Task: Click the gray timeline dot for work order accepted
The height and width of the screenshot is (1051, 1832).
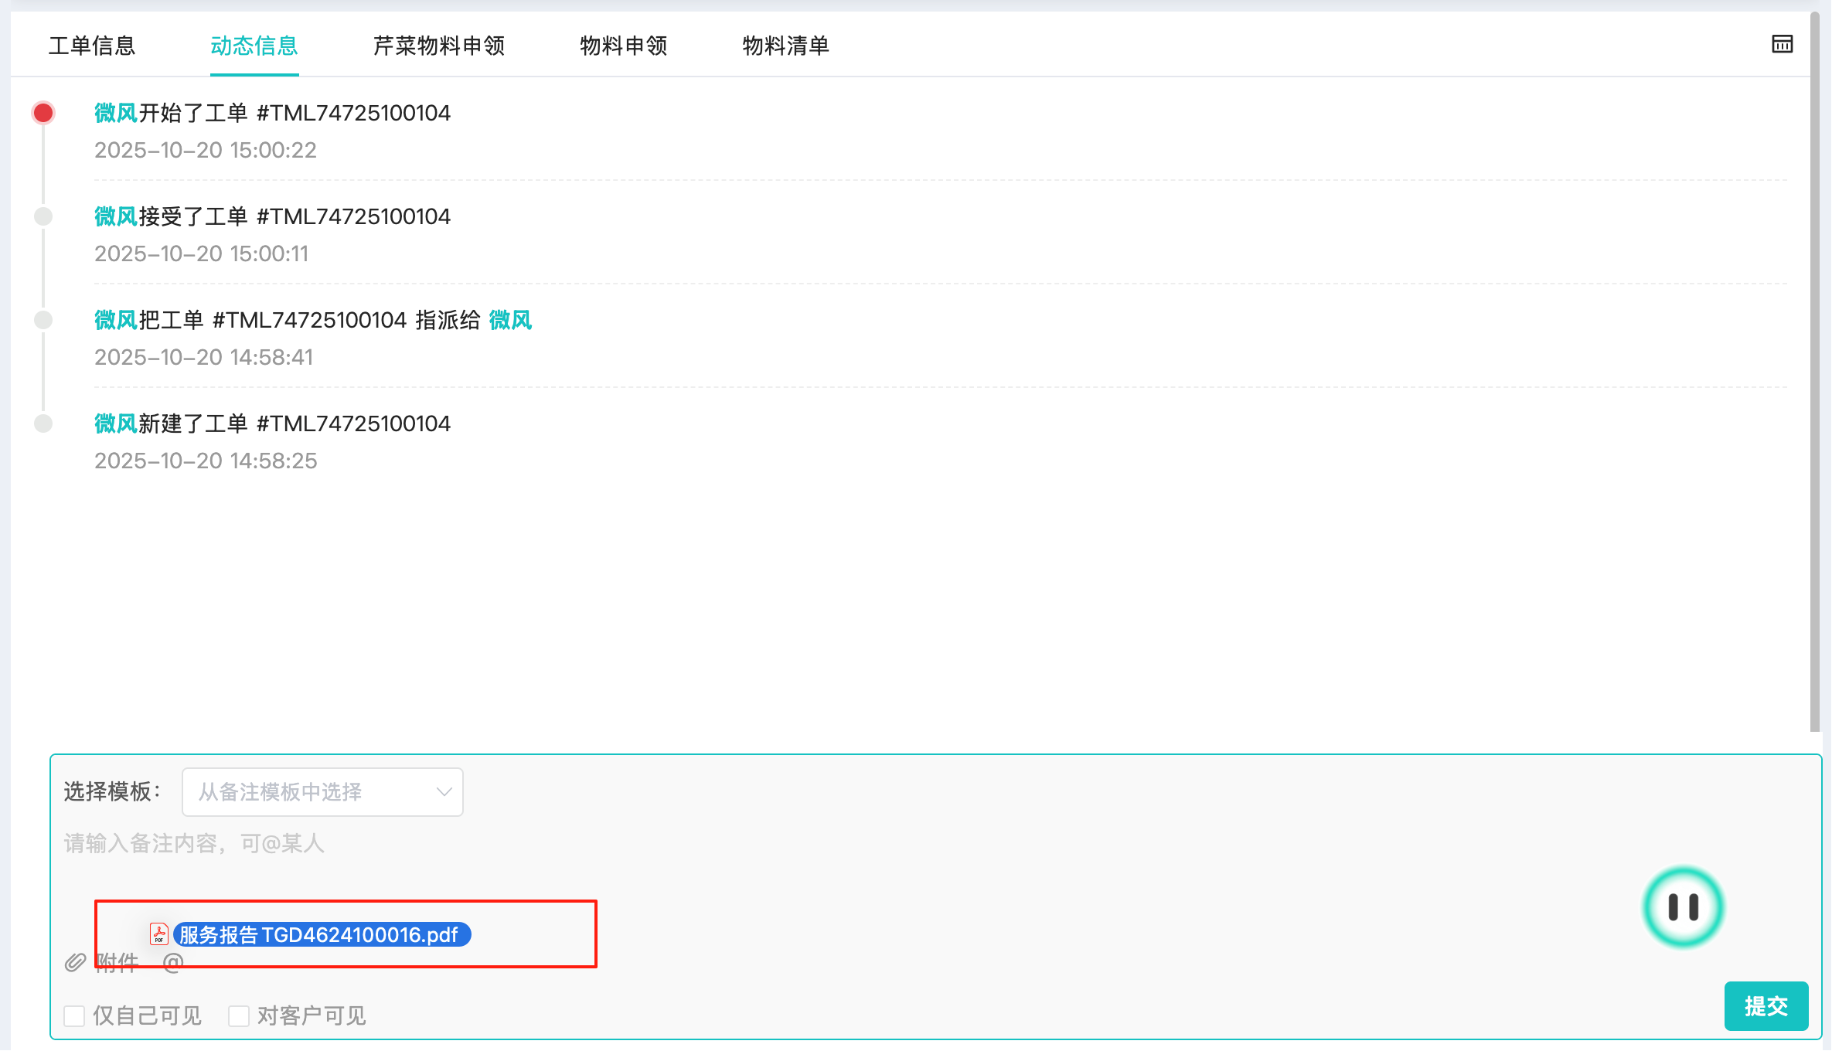Action: [x=43, y=216]
